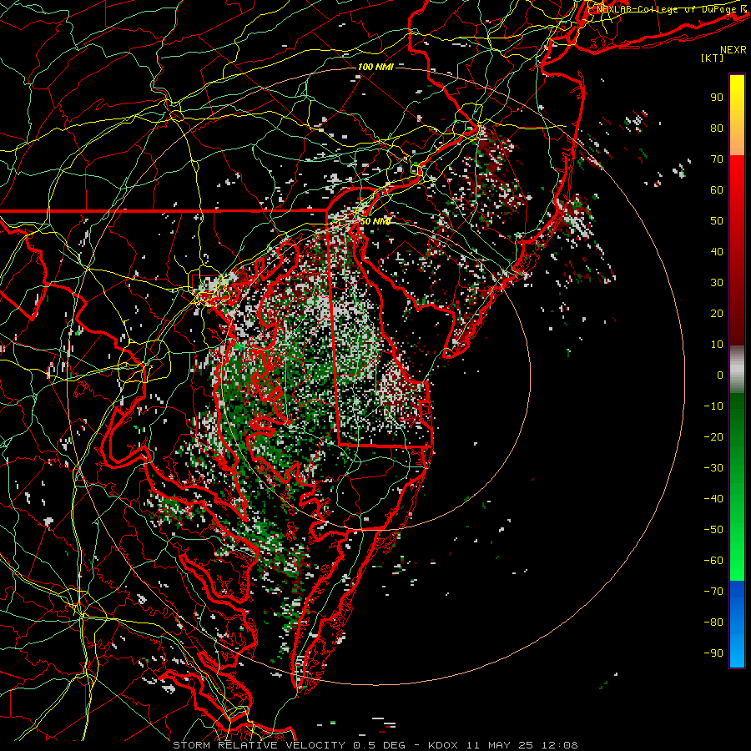This screenshot has width=751, height=751.
Task: Click the -30 value on velocity scale
Action: pos(713,468)
